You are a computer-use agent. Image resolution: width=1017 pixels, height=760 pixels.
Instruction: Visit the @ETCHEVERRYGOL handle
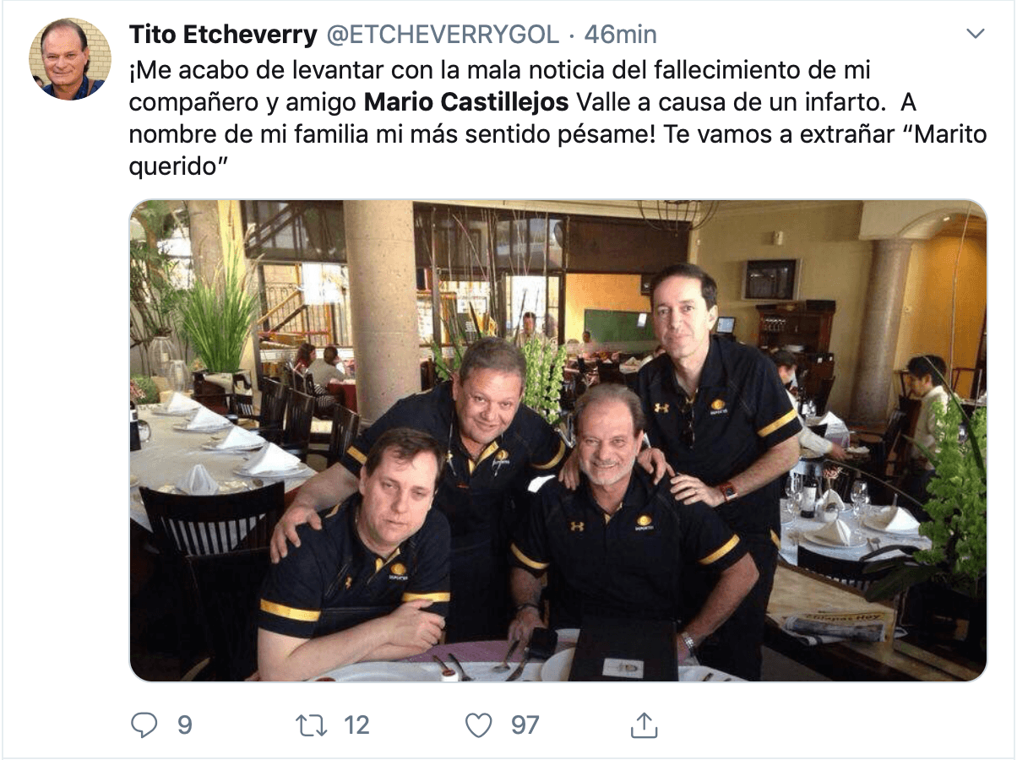point(443,35)
